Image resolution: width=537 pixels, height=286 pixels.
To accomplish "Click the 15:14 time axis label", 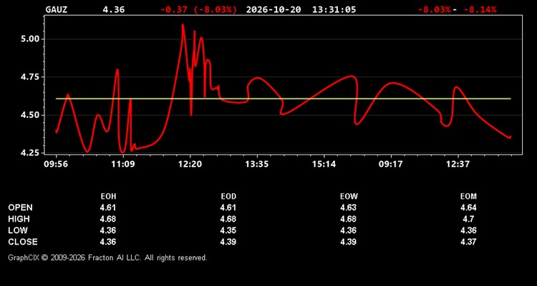I will (324, 164).
